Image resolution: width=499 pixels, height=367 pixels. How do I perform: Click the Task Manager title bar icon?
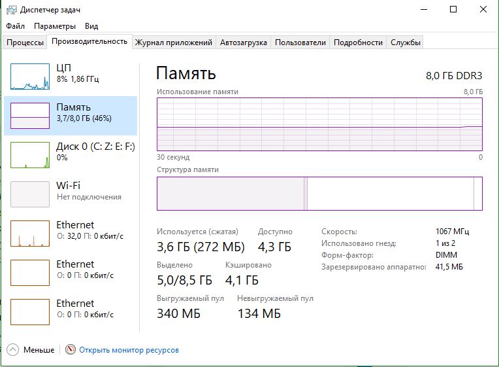(12, 10)
